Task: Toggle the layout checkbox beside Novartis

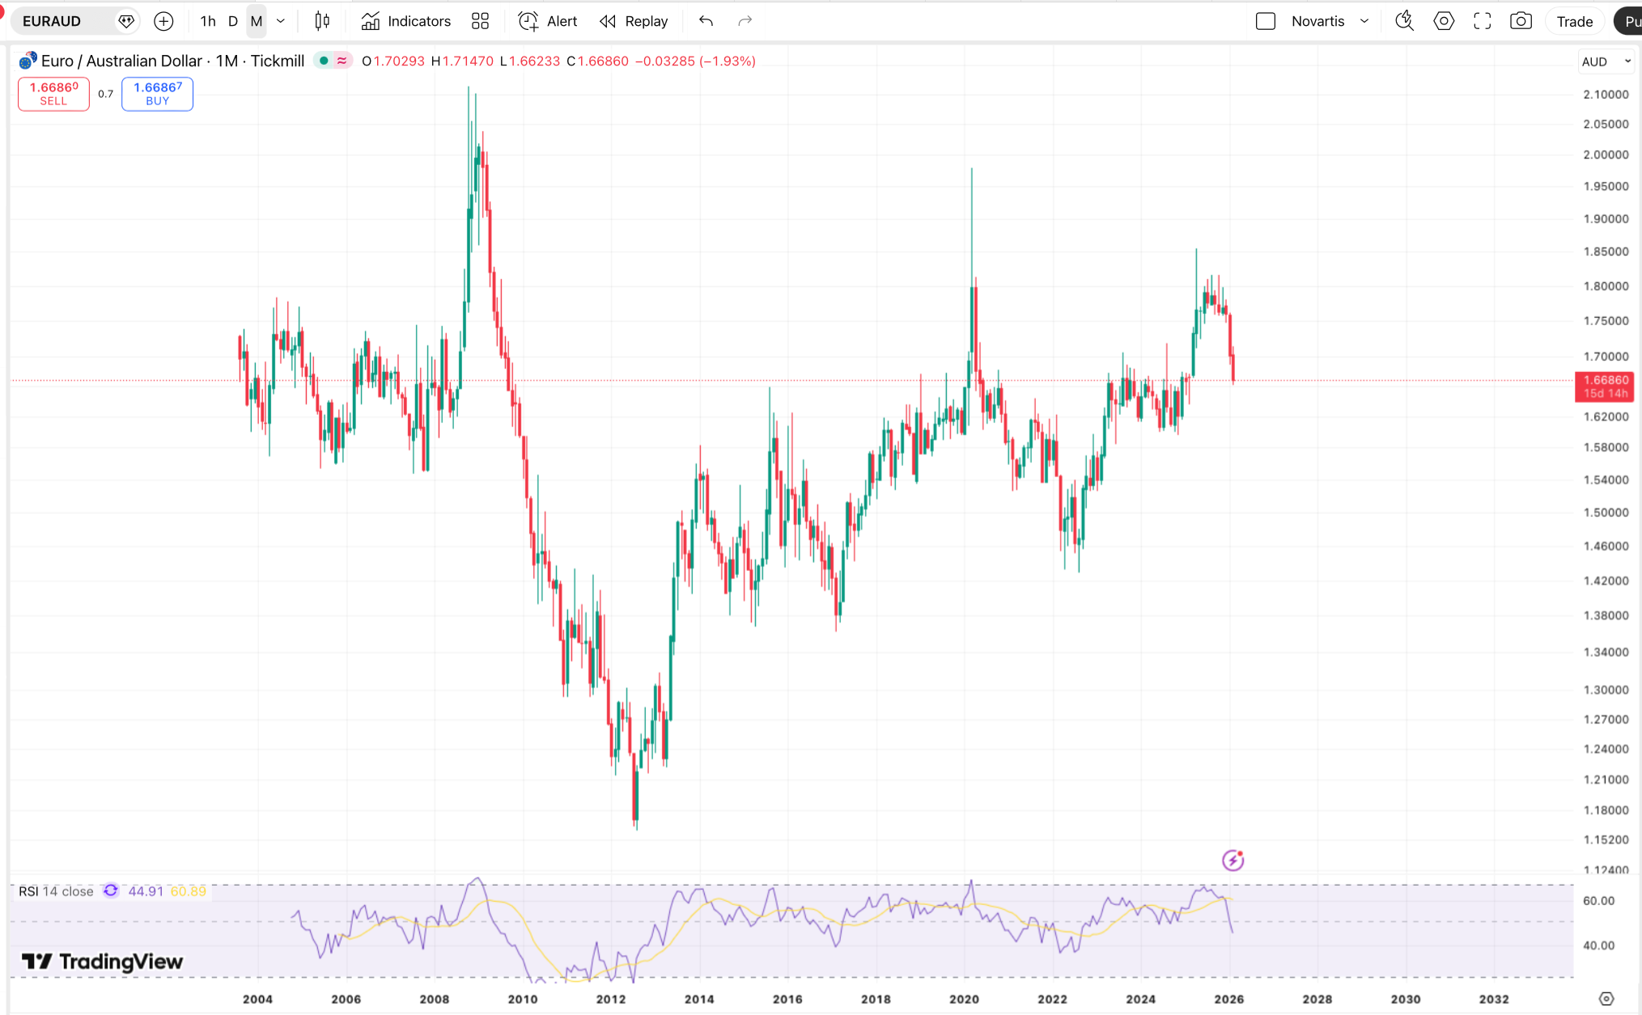Action: pos(1266,21)
